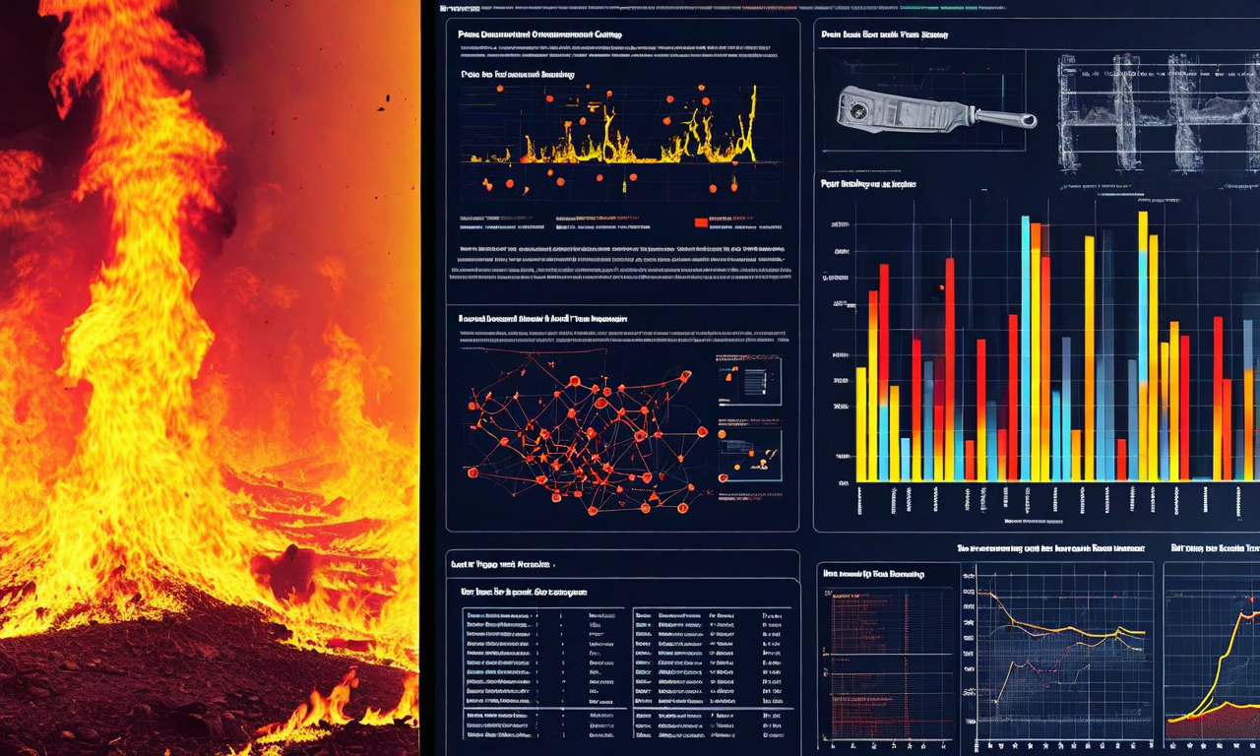Image resolution: width=1260 pixels, height=756 pixels.
Task: Click the red dotted heatmap chart at bottom
Action: [886, 660]
